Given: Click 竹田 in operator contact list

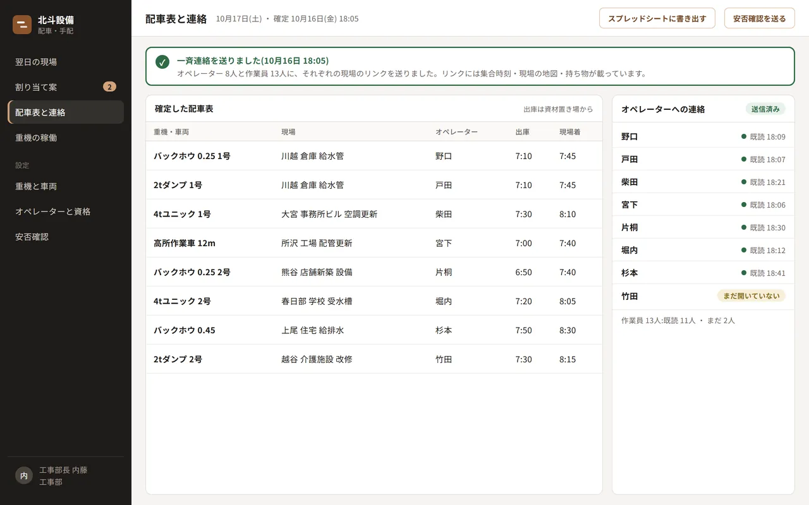Looking at the screenshot, I should point(630,296).
